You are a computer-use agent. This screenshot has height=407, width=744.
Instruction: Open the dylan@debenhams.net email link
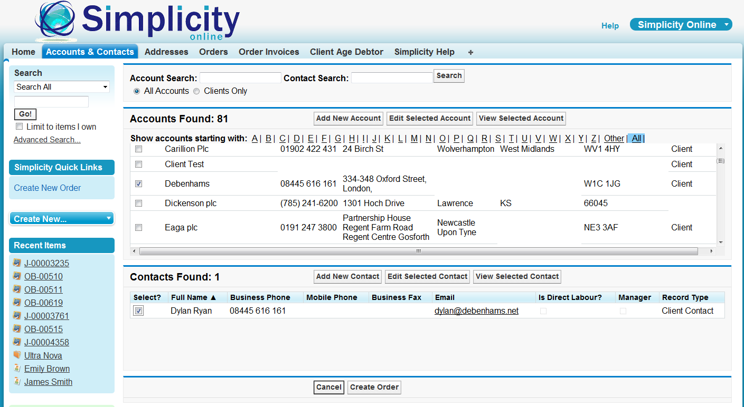tap(476, 311)
